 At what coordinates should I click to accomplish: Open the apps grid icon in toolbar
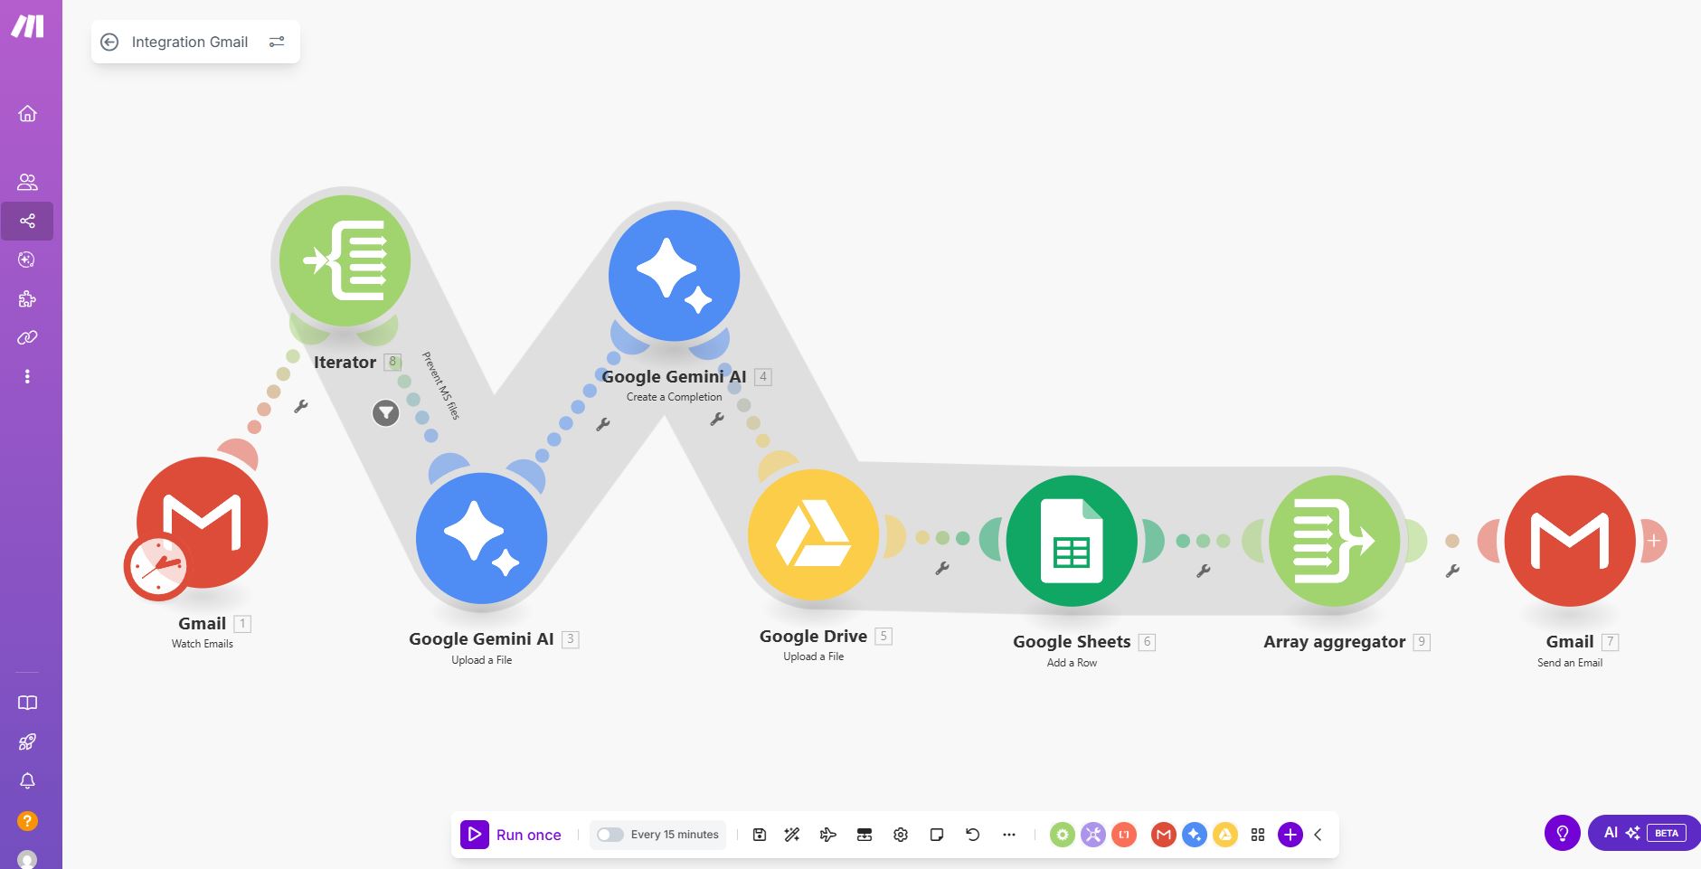(x=1258, y=835)
